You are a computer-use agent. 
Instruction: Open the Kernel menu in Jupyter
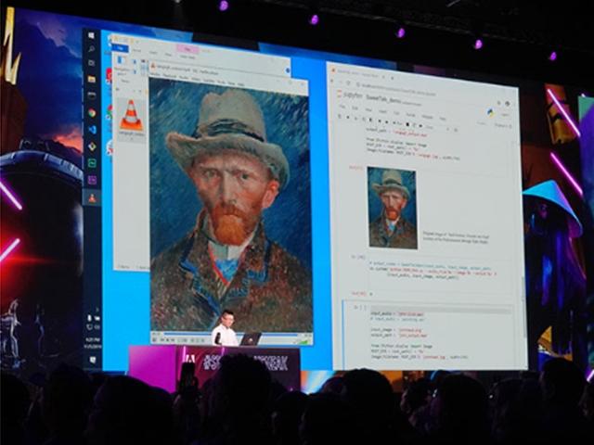pyautogui.click(x=410, y=114)
